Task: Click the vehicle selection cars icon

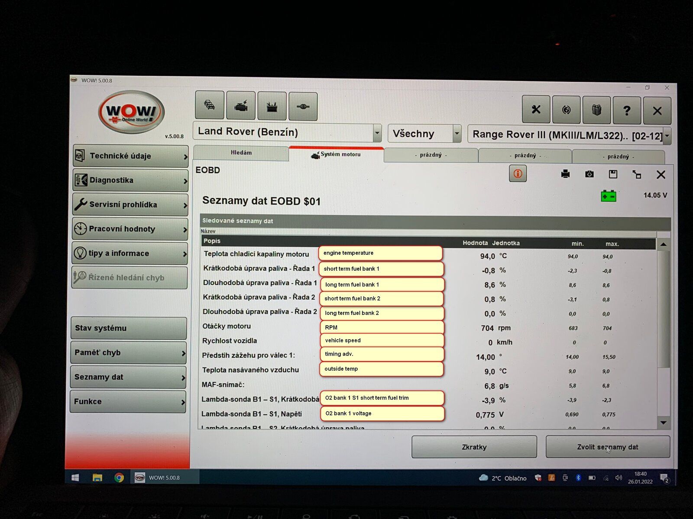Action: (210, 105)
